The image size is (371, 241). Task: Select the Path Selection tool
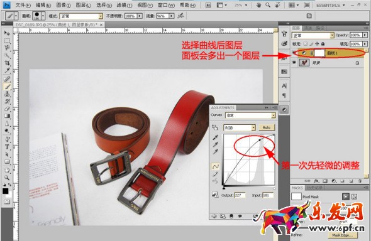click(7, 154)
